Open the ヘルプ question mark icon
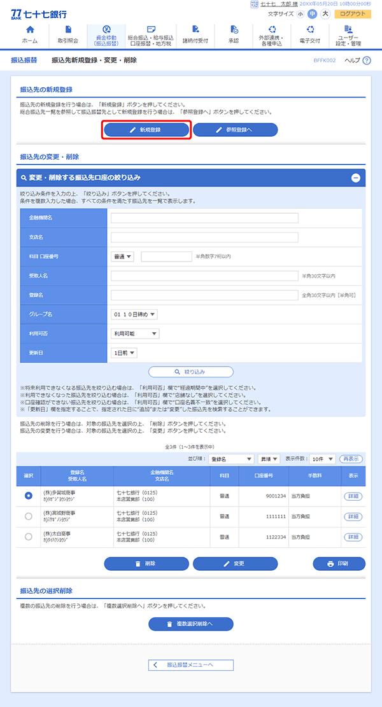 click(x=366, y=60)
